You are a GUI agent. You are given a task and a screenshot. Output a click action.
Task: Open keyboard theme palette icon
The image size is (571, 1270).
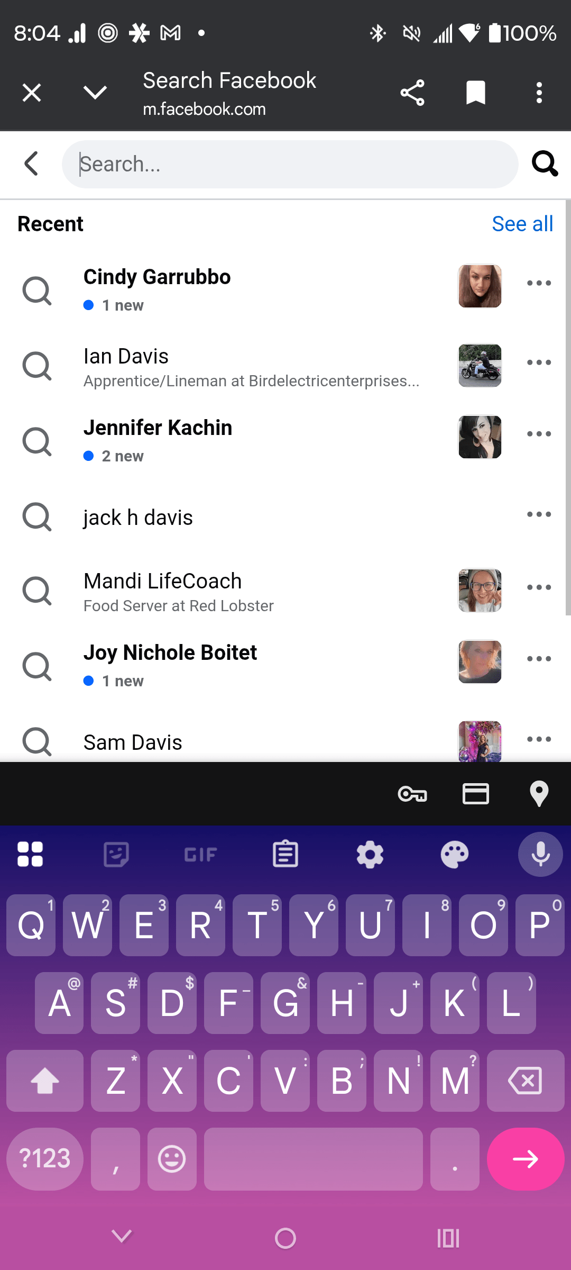[455, 855]
